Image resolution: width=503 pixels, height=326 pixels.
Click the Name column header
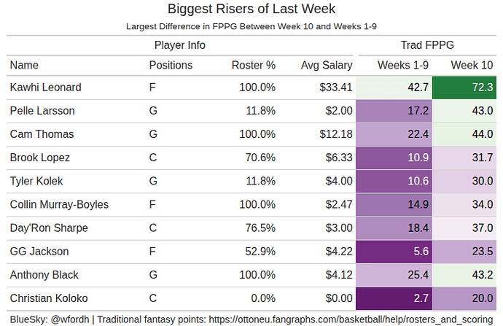point(24,65)
